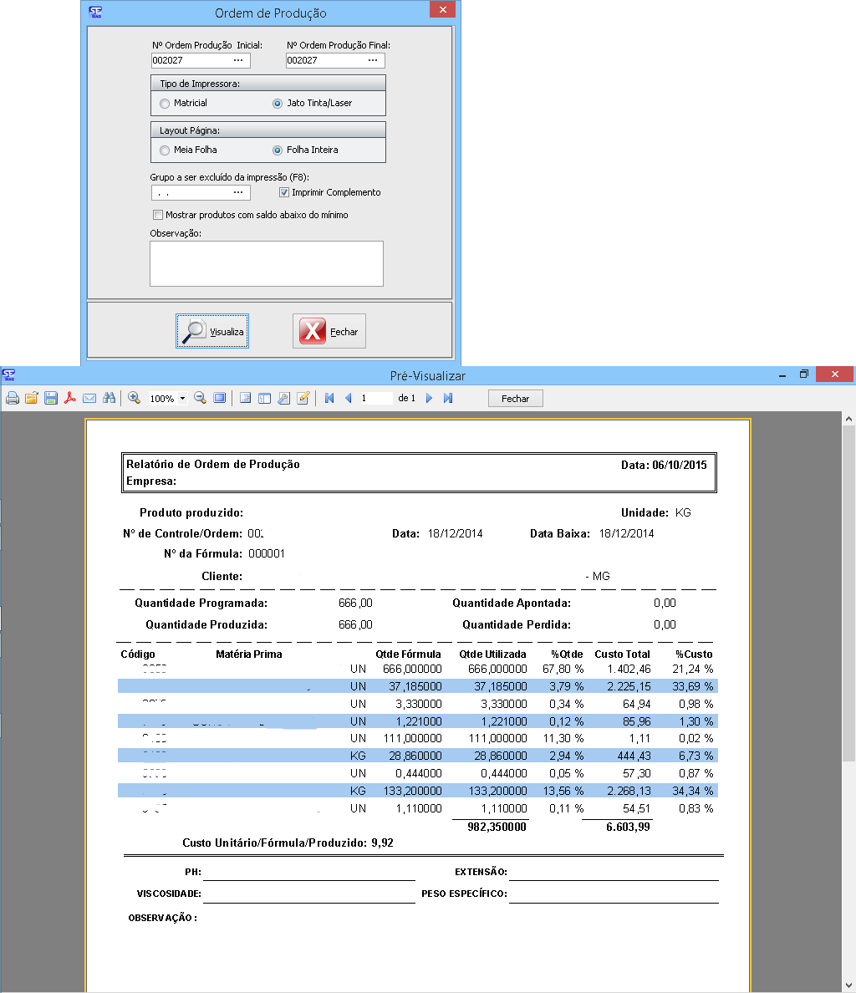Zoom in with the magnifier plus icon

tap(134, 399)
